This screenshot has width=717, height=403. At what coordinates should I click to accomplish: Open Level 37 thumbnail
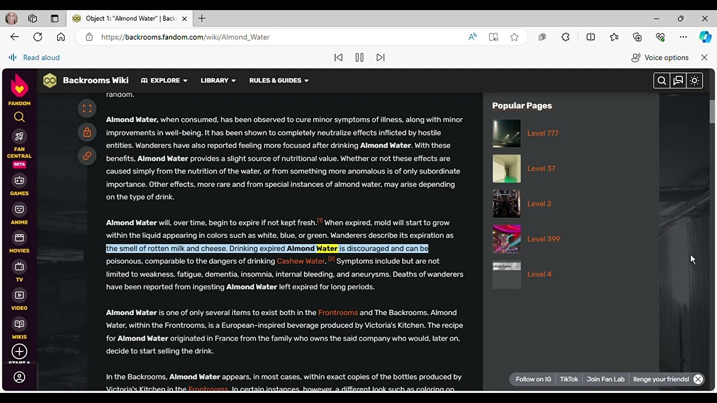point(506,168)
